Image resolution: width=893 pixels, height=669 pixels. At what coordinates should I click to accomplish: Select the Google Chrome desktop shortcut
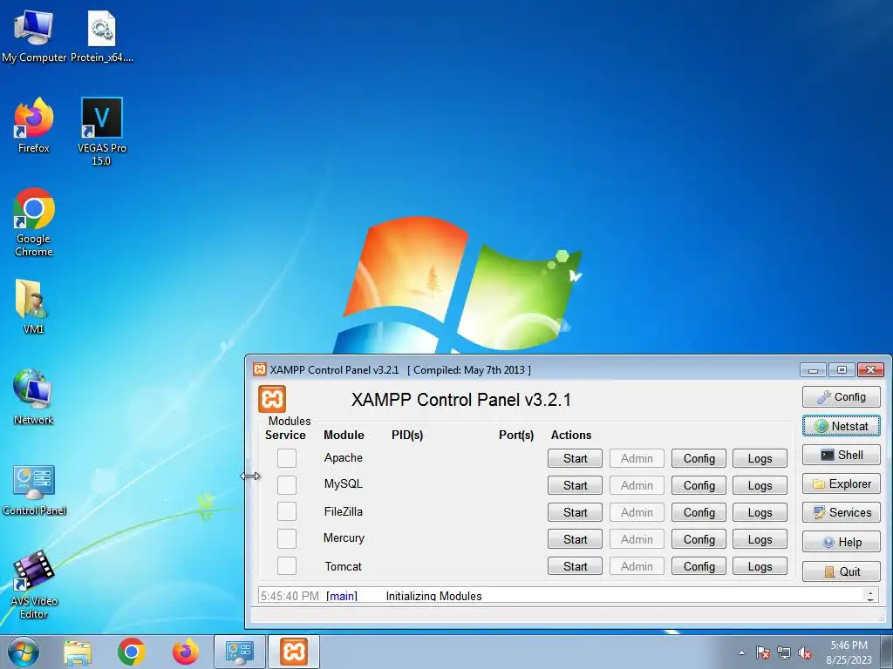34,222
